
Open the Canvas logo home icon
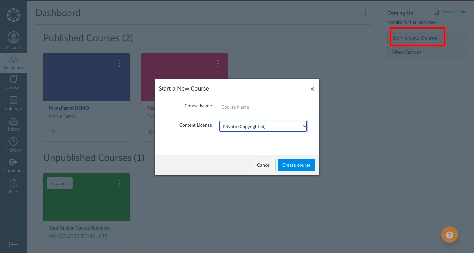[x=14, y=15]
